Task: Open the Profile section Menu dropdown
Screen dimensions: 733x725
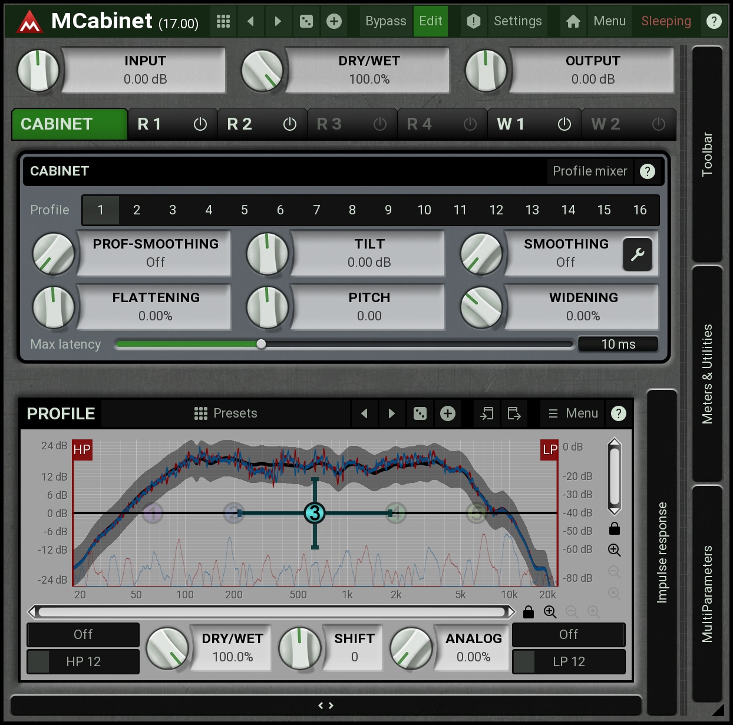Action: pos(573,413)
